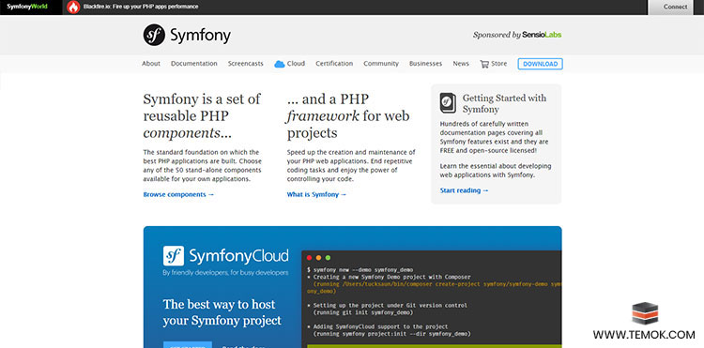
Task: Click the orange terminal window dot
Action: click(x=319, y=258)
